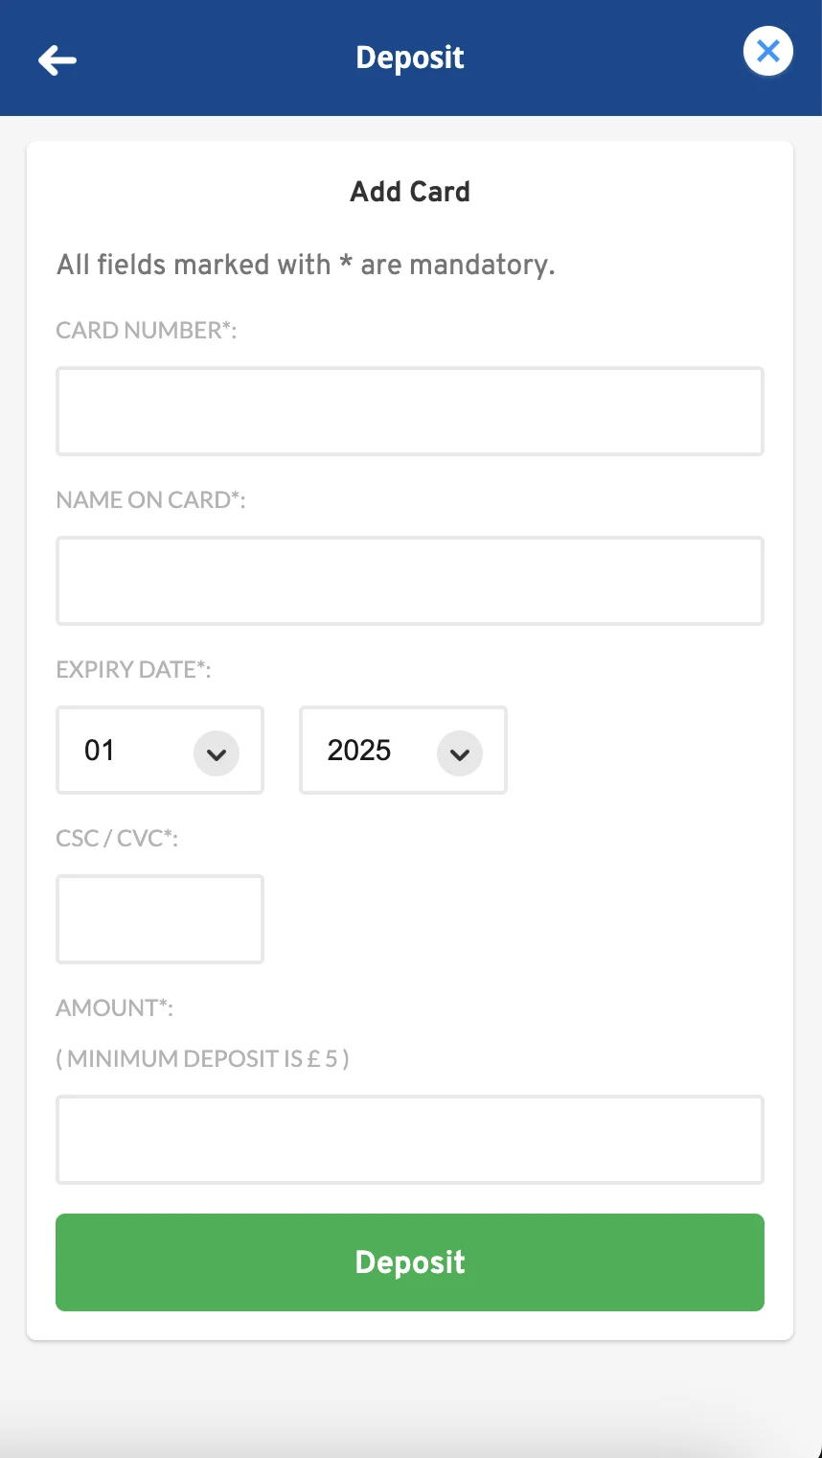Go back using the header arrow
Screen dimensions: 822x1458
click(57, 59)
